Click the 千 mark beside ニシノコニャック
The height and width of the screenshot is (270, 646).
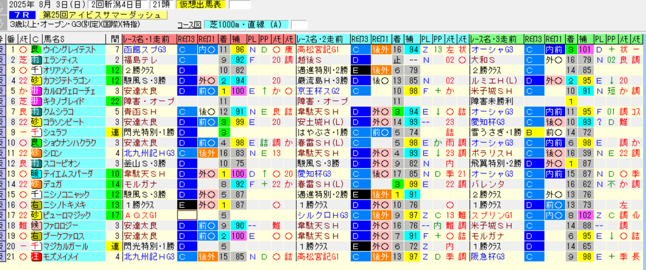click(x=36, y=195)
